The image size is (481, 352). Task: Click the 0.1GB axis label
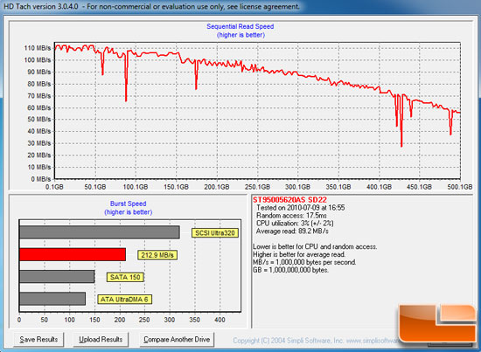pos(54,187)
